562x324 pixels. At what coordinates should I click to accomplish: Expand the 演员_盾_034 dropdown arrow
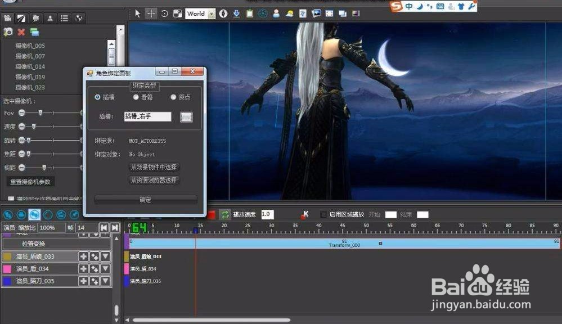(x=105, y=268)
